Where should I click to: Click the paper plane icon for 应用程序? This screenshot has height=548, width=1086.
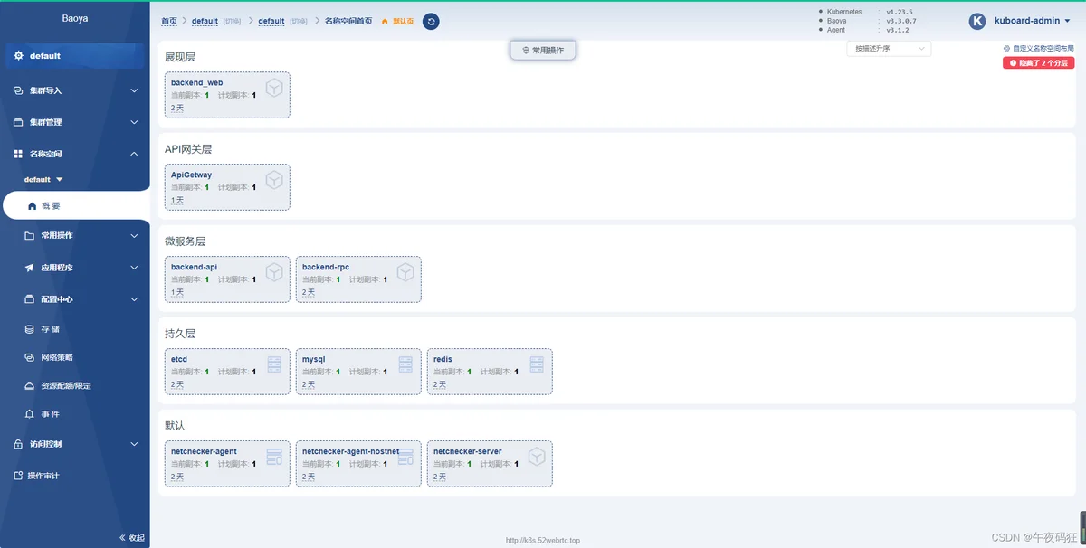point(31,268)
